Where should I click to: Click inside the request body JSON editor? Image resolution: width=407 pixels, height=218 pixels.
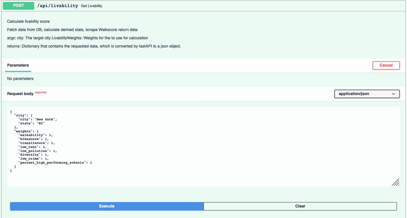[x=203, y=147]
